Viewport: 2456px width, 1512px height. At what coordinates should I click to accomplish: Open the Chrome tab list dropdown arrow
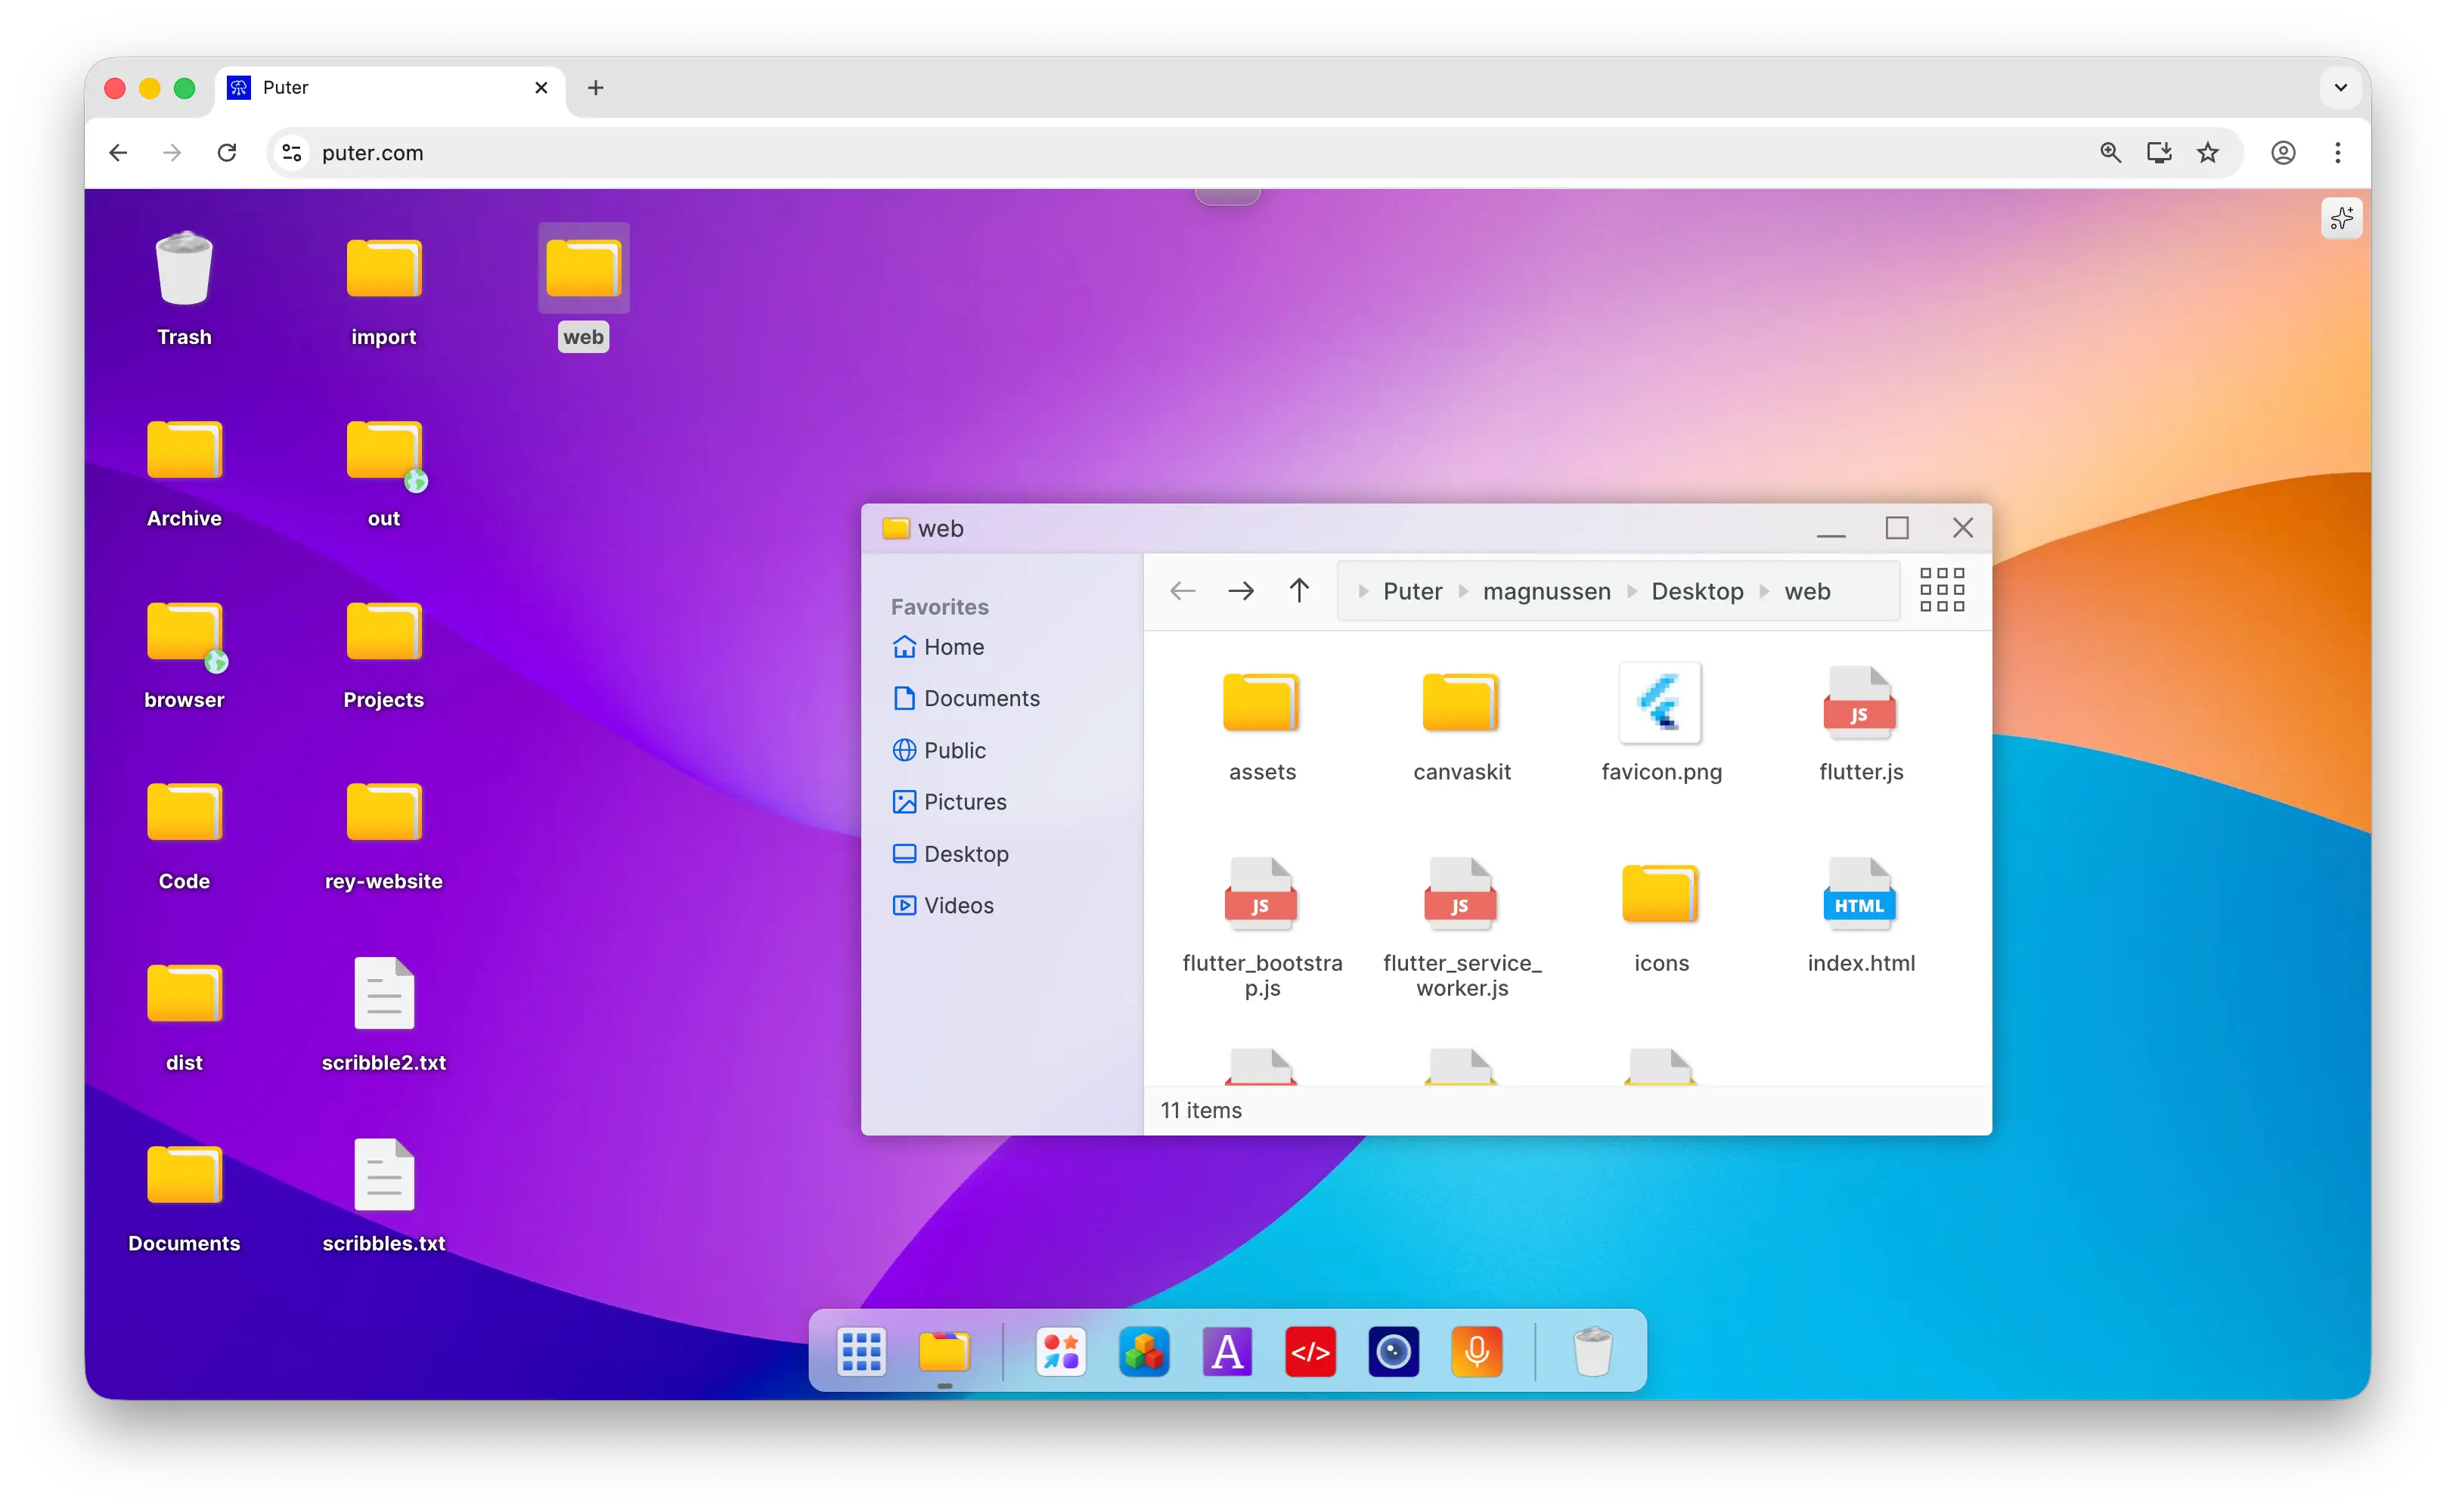tap(2340, 88)
